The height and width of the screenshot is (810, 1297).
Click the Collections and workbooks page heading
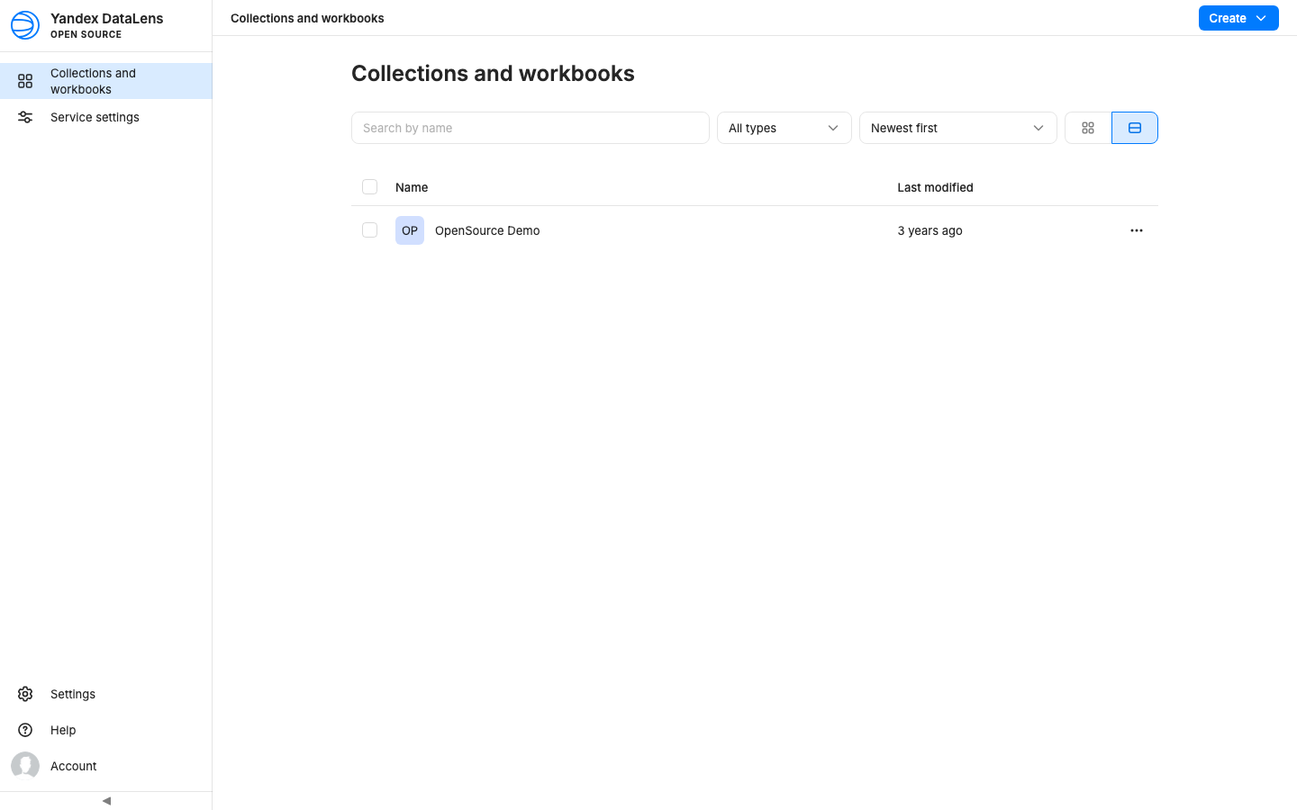493,73
